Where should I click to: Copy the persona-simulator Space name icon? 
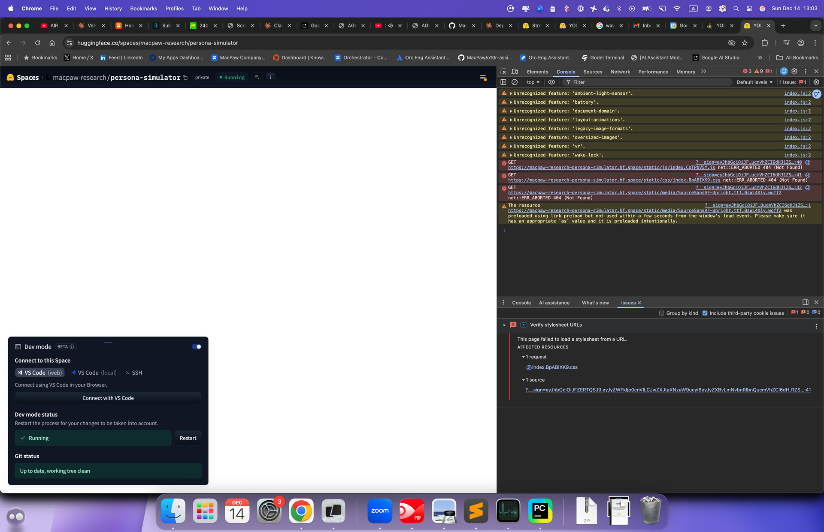pos(185,78)
